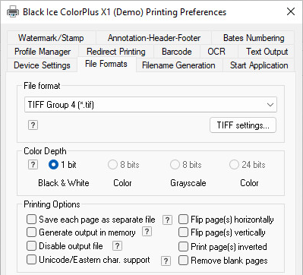Enable Save each page as separate file

click(31, 220)
